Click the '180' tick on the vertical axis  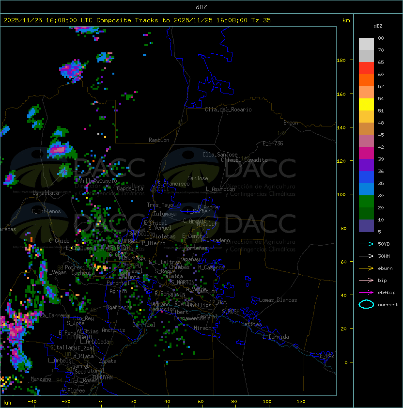point(341,61)
